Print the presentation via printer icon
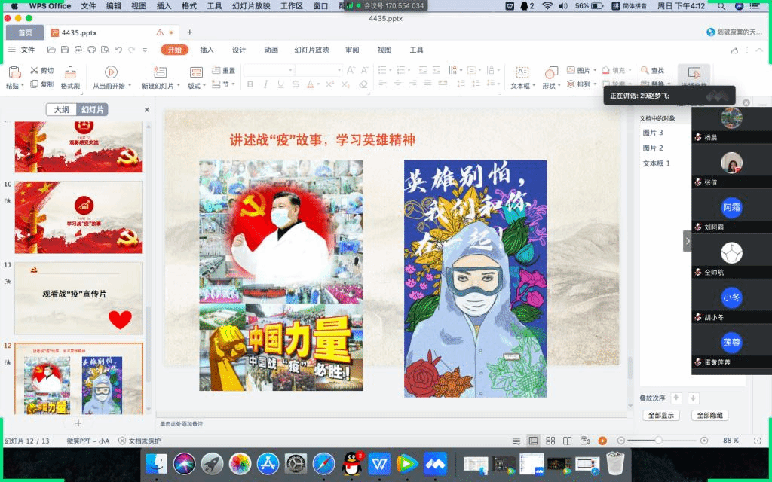Screen dimensions: 772x482 tap(91, 50)
